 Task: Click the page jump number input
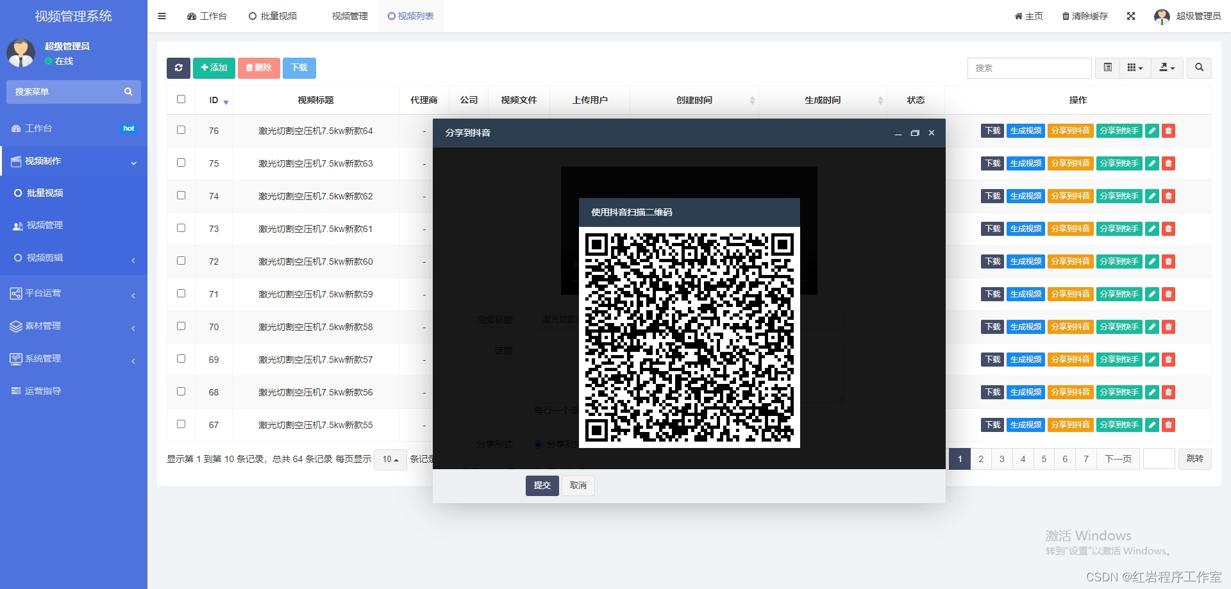point(1159,459)
